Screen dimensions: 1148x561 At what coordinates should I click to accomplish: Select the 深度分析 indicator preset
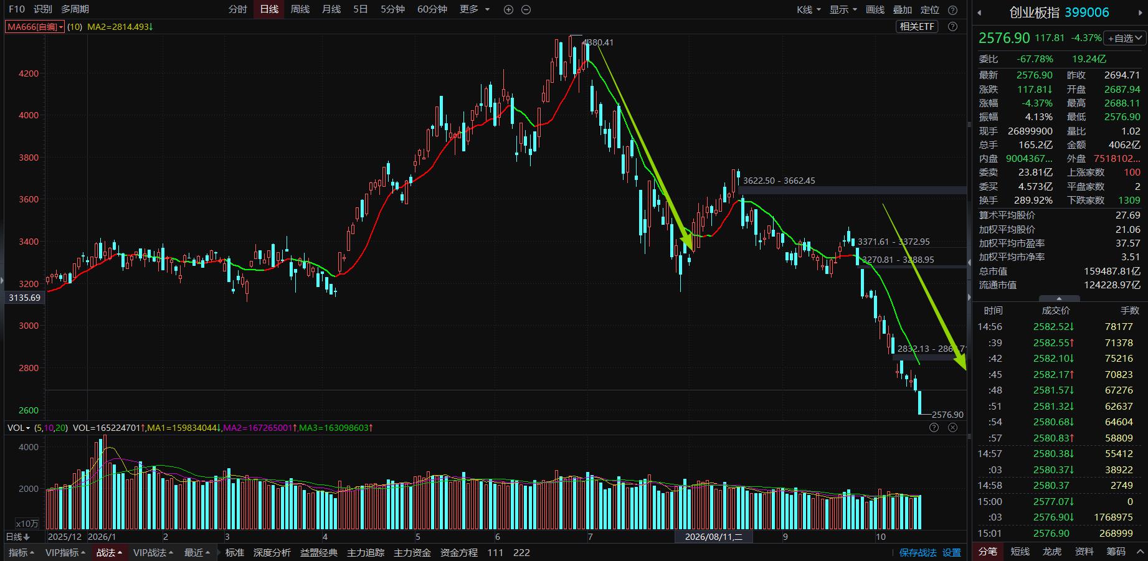click(x=272, y=552)
